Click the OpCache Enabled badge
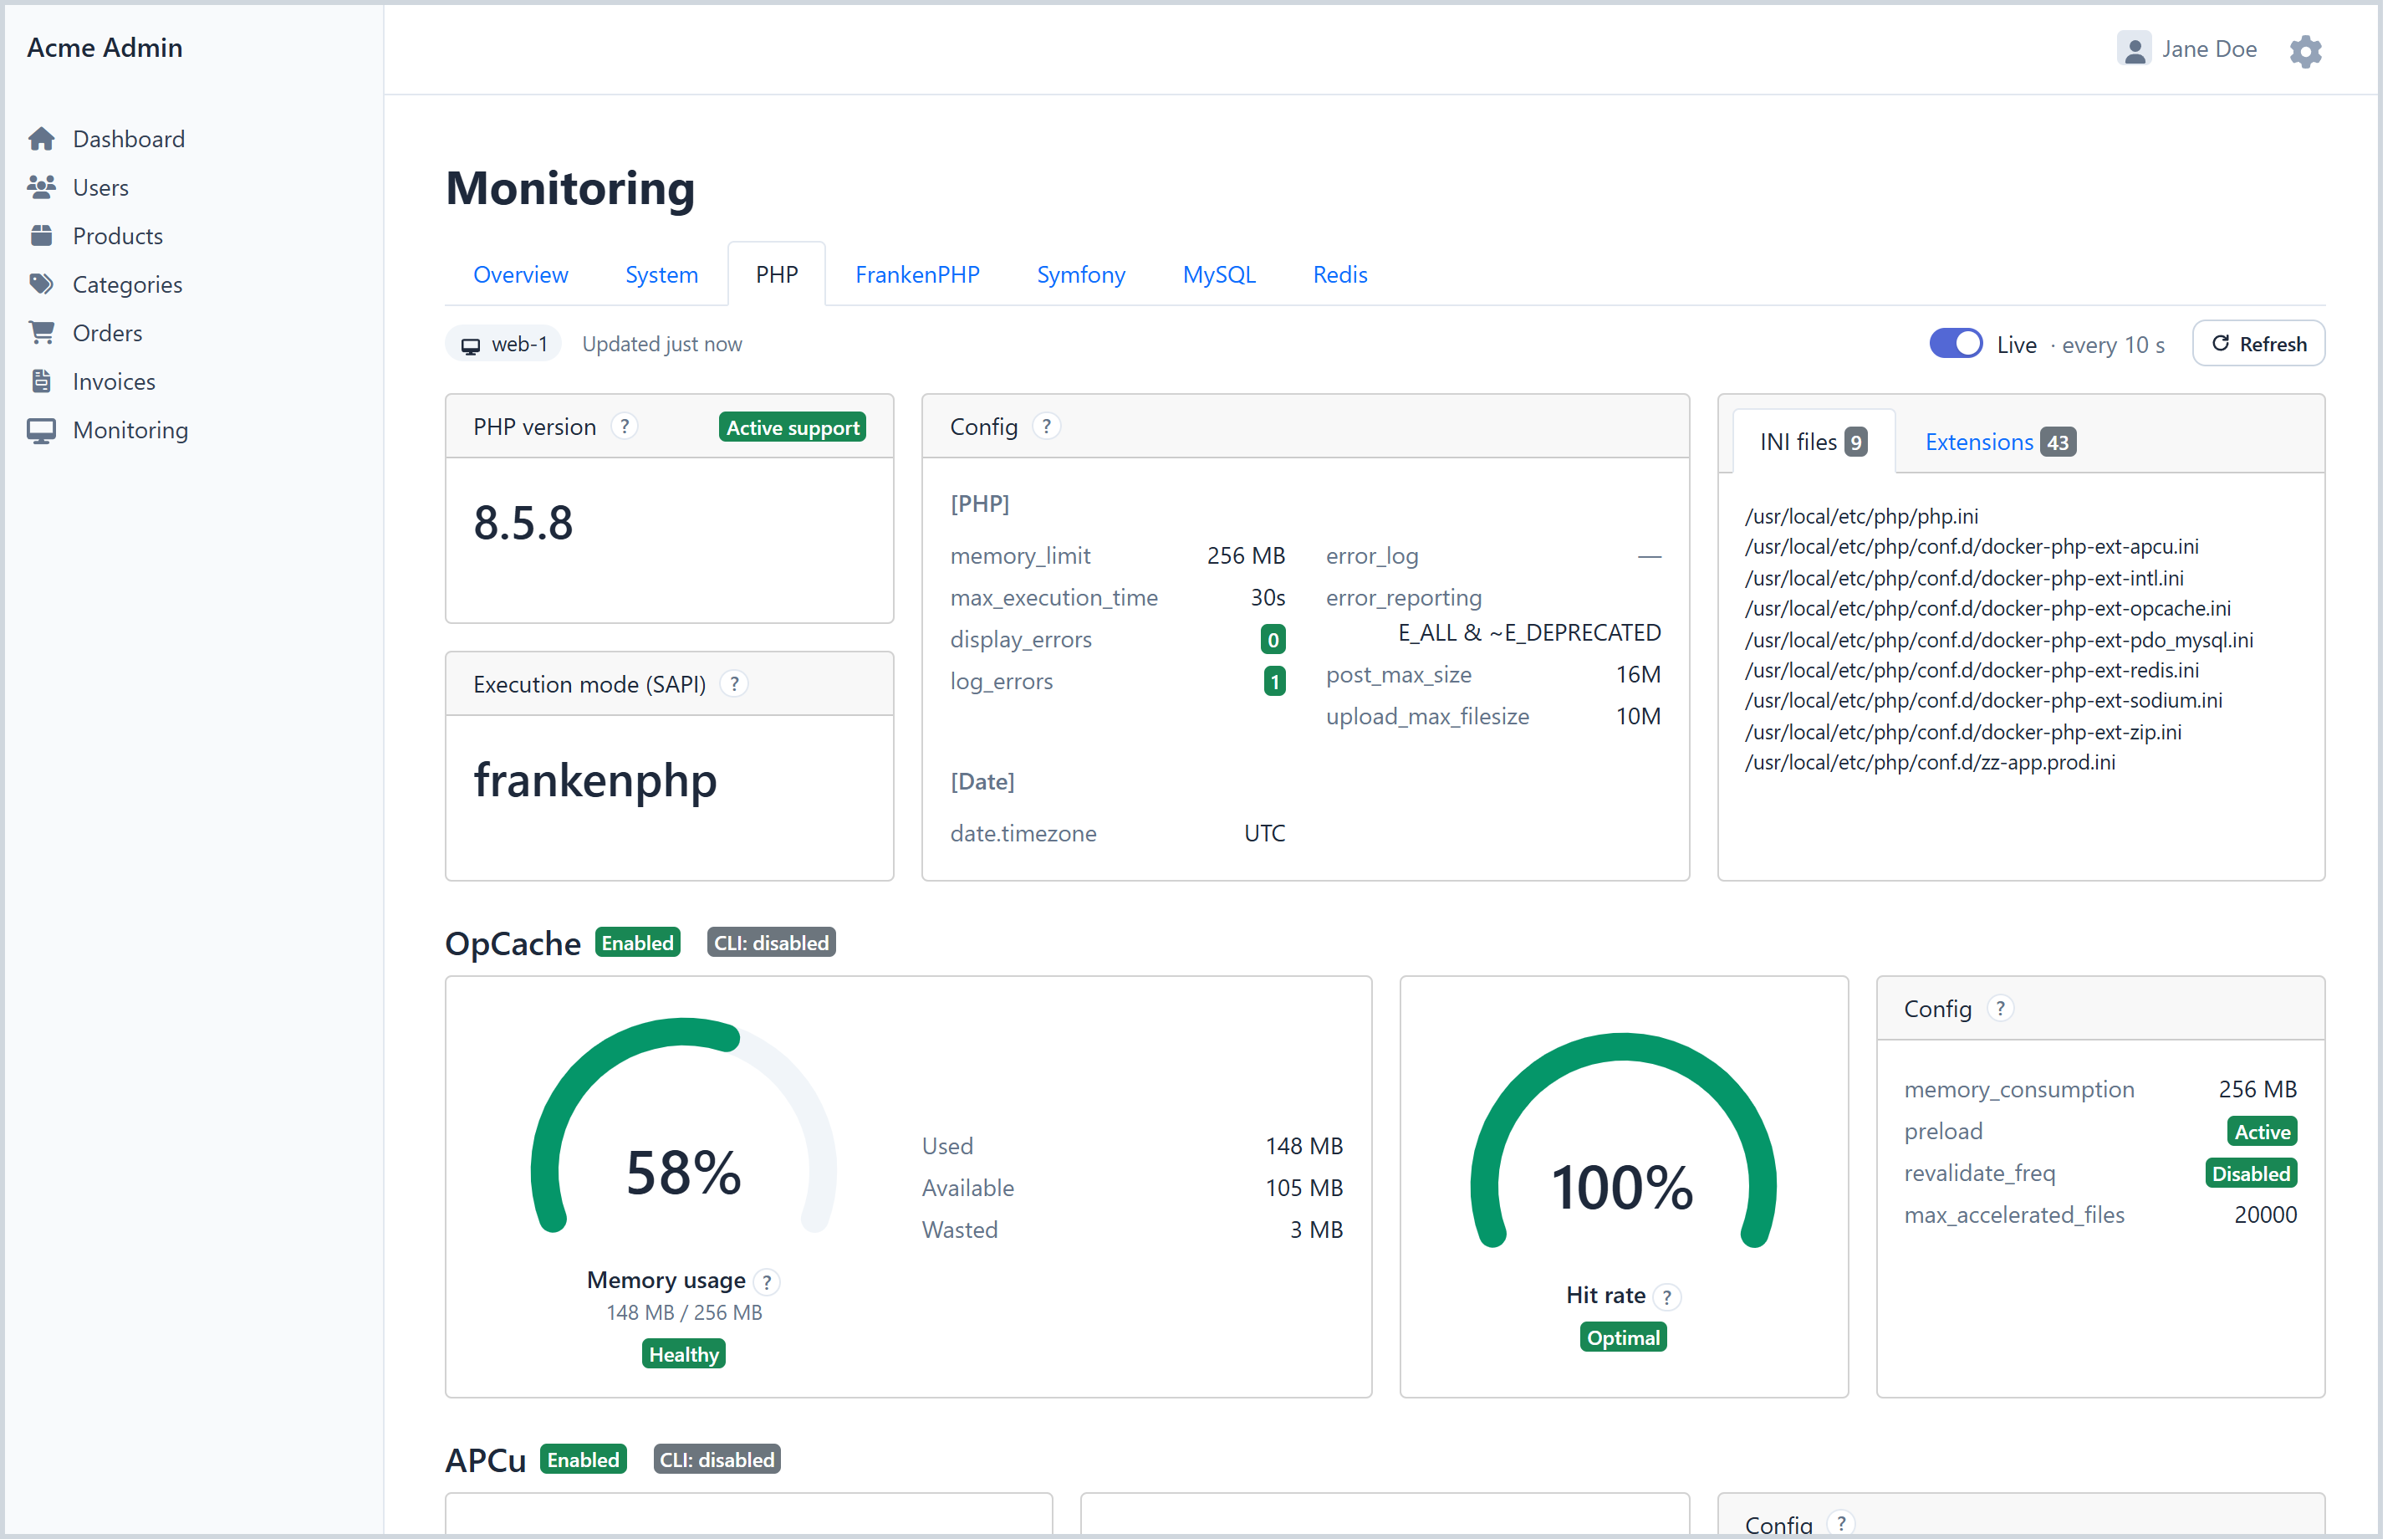This screenshot has height=1539, width=2408. 637,943
